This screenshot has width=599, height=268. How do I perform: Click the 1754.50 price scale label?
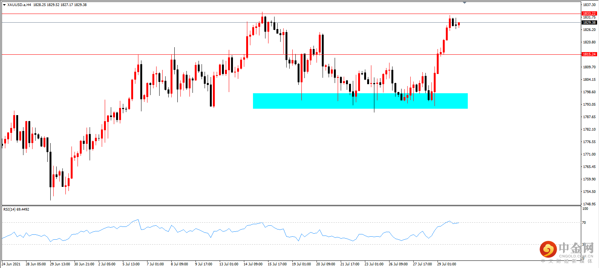click(x=589, y=192)
